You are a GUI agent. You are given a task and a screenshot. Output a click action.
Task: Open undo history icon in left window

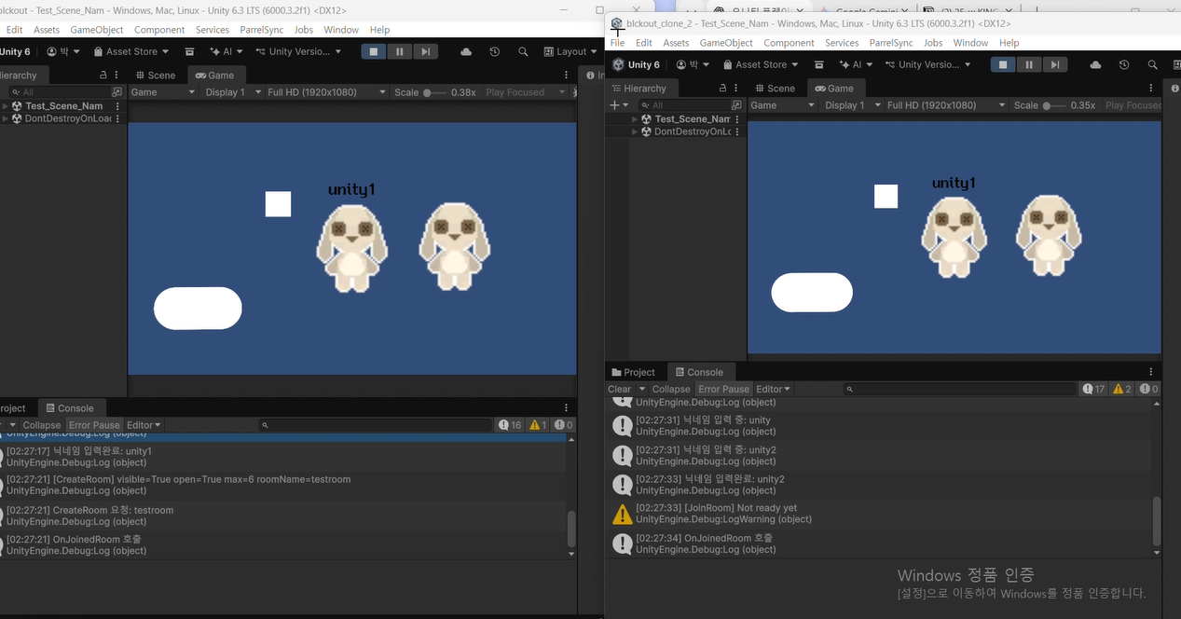click(x=494, y=52)
